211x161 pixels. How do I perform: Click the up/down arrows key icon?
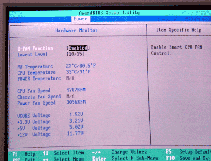[x=46, y=153]
